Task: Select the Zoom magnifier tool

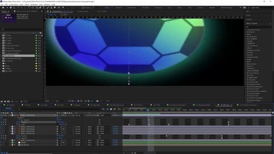Action: pos(14,8)
